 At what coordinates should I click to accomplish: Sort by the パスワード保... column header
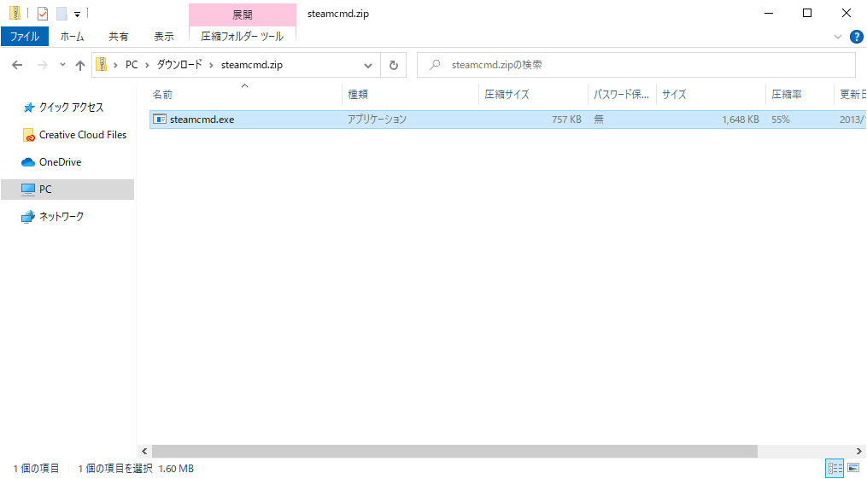tap(622, 95)
